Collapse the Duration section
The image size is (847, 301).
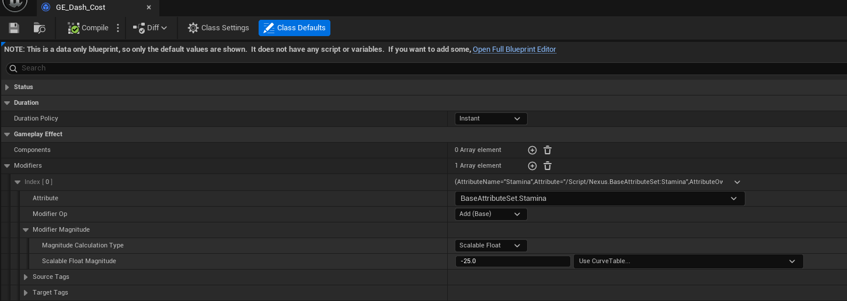[7, 102]
